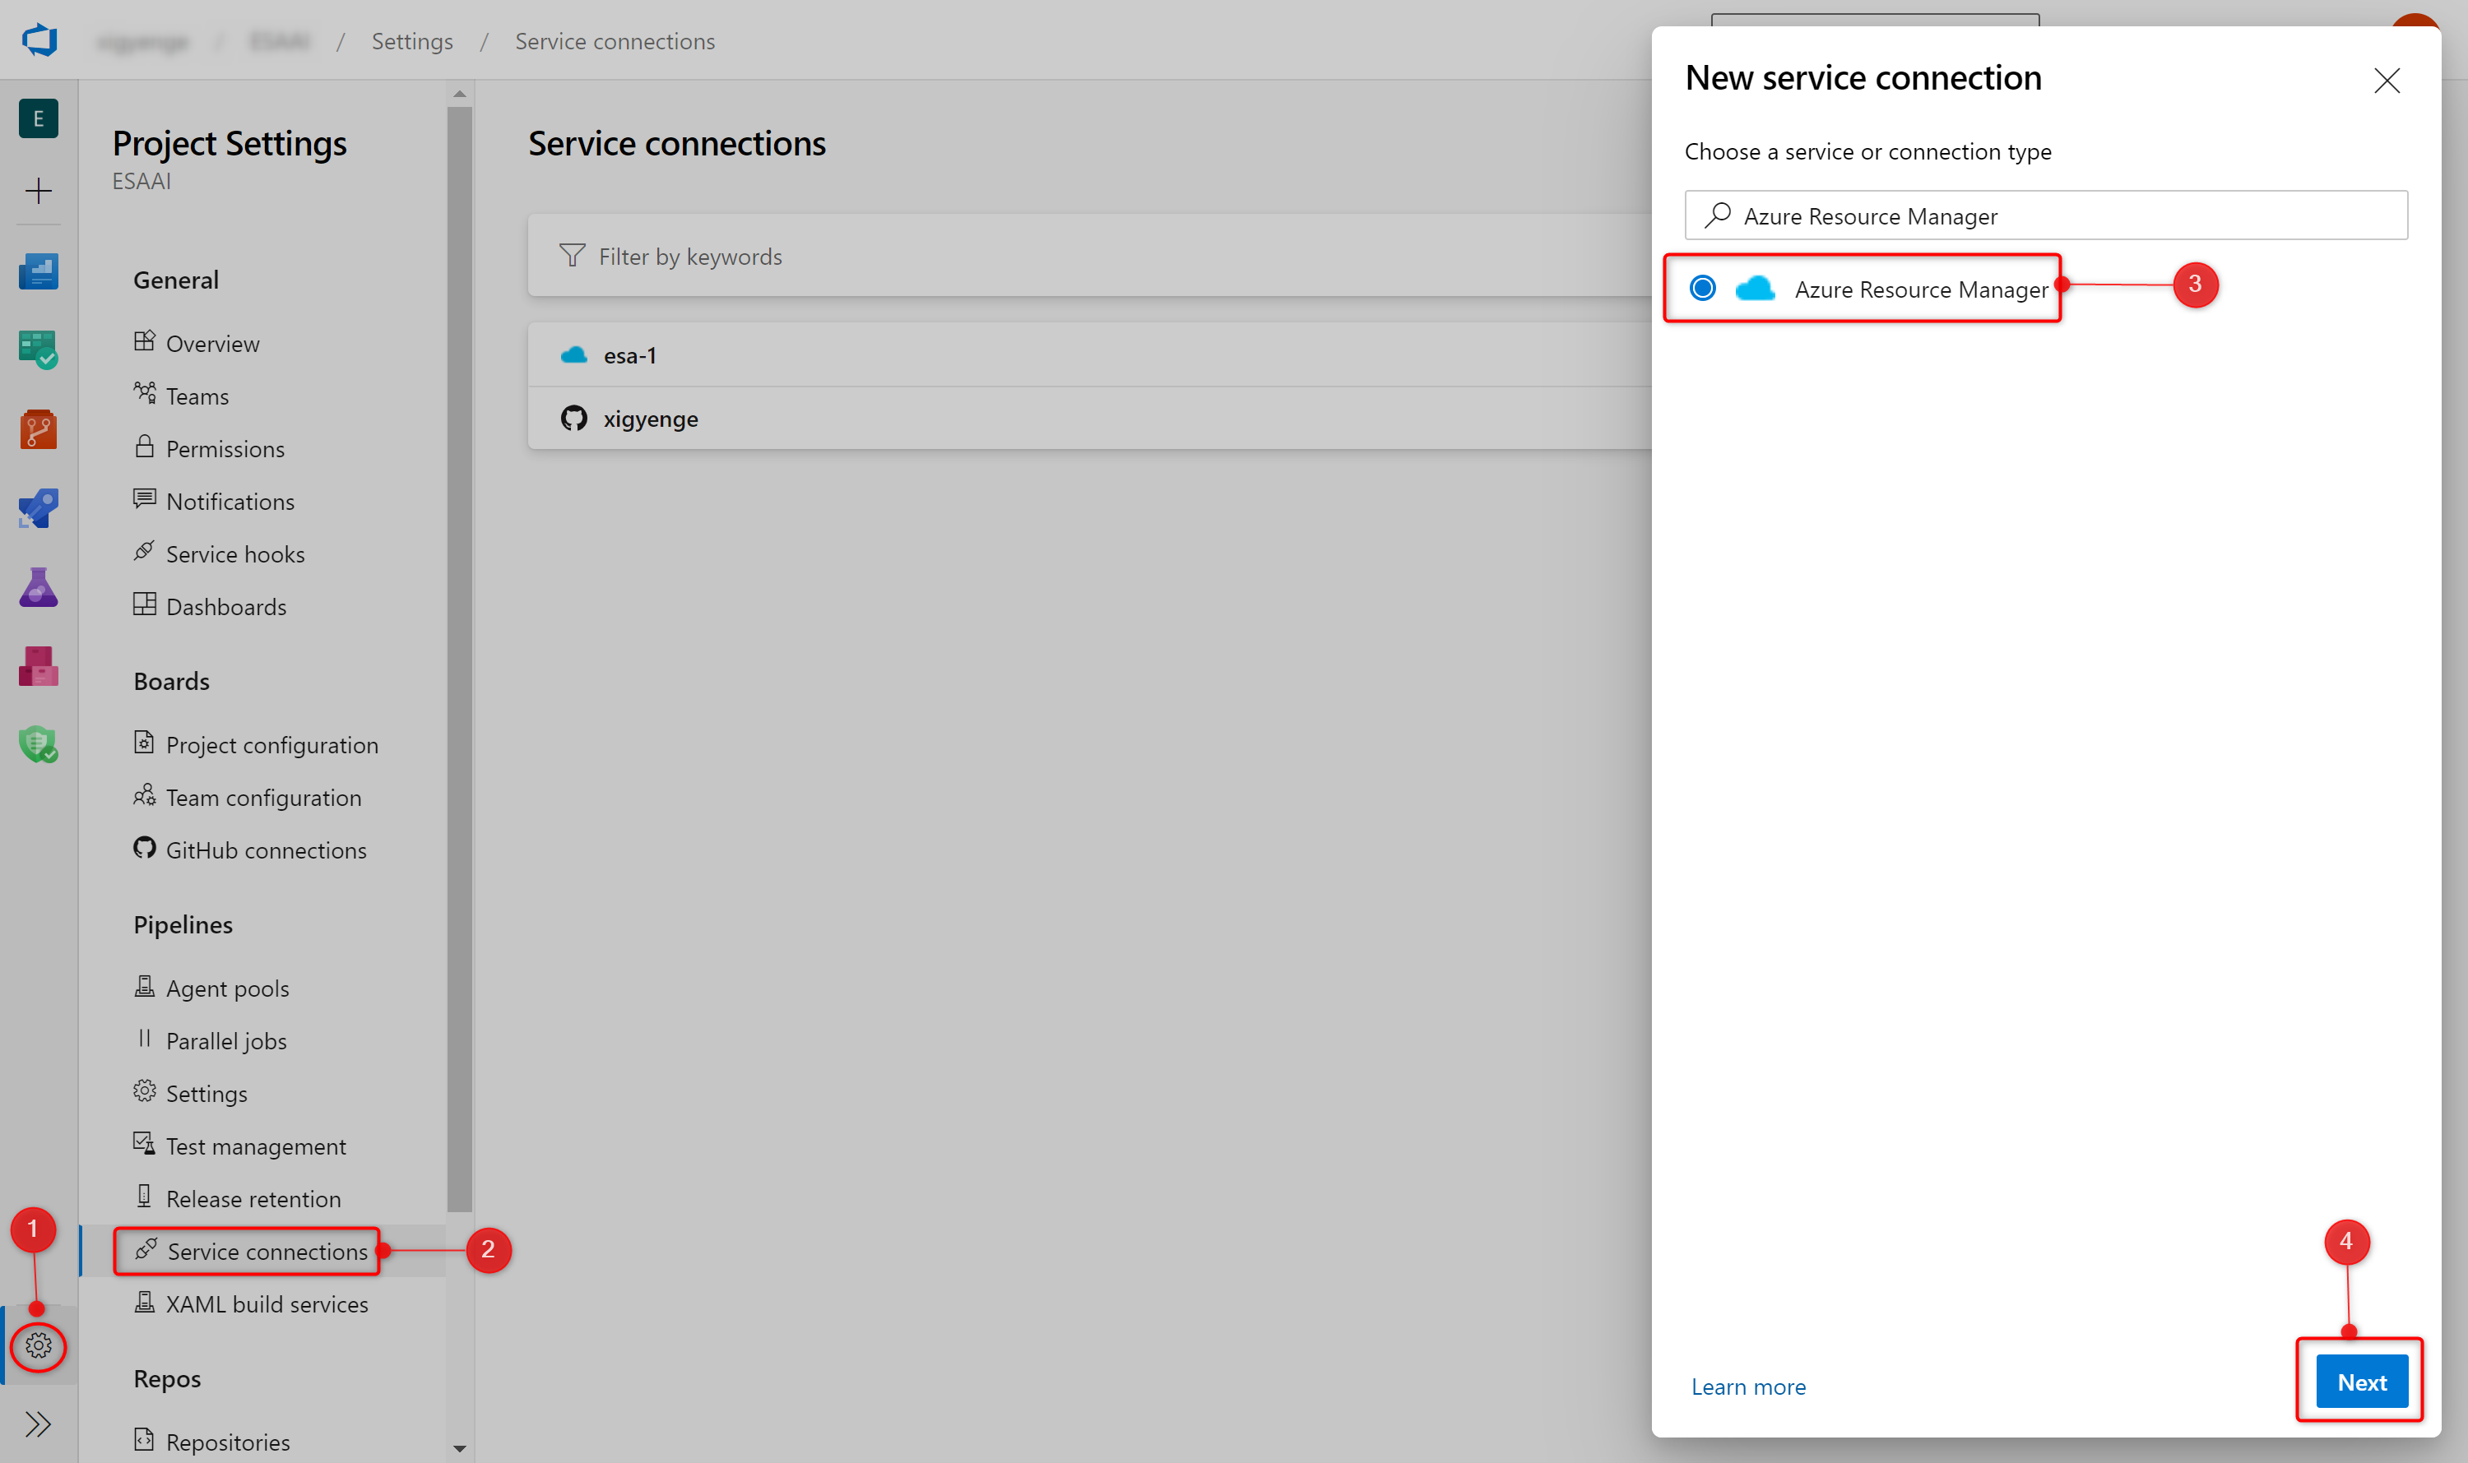Open Service connections in Pipelines settings

click(x=267, y=1251)
